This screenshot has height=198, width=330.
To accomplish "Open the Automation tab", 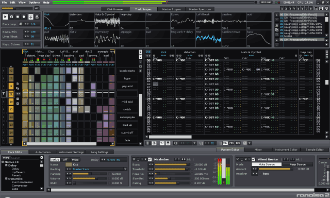I will pos(43,152).
